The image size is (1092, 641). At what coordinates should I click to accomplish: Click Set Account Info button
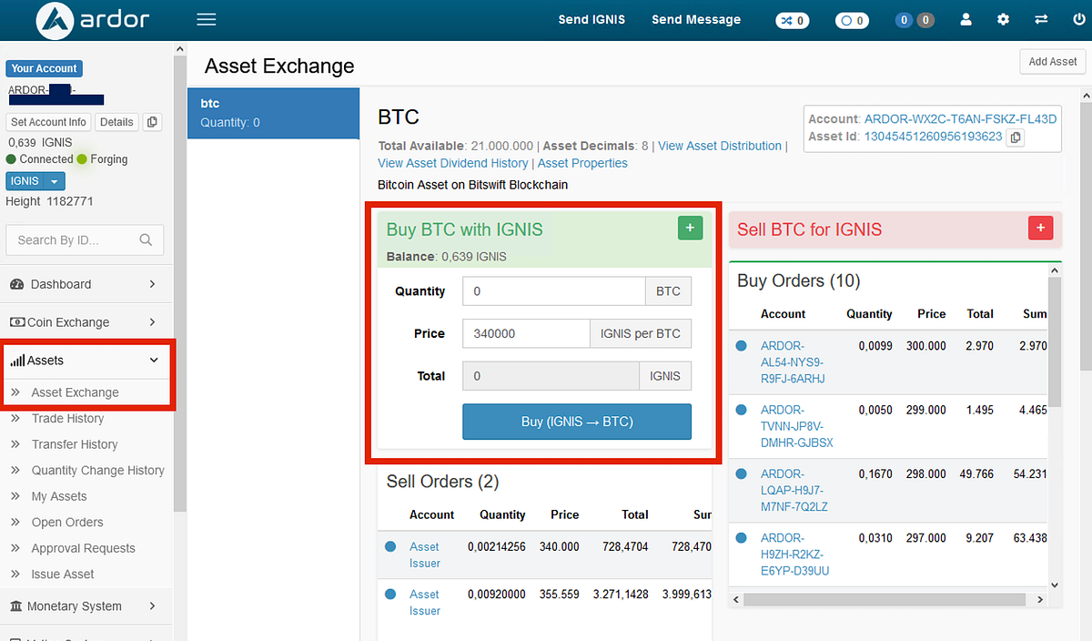tap(49, 122)
